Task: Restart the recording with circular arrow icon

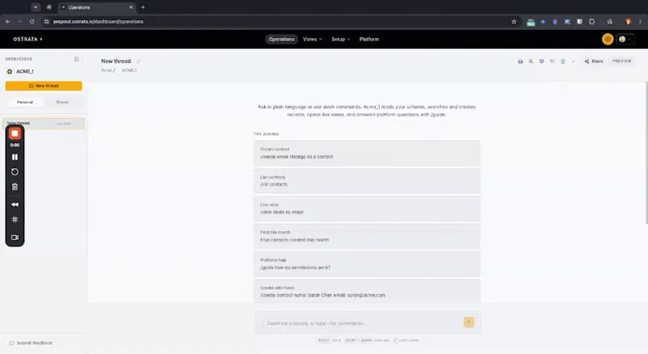Action: (x=15, y=171)
